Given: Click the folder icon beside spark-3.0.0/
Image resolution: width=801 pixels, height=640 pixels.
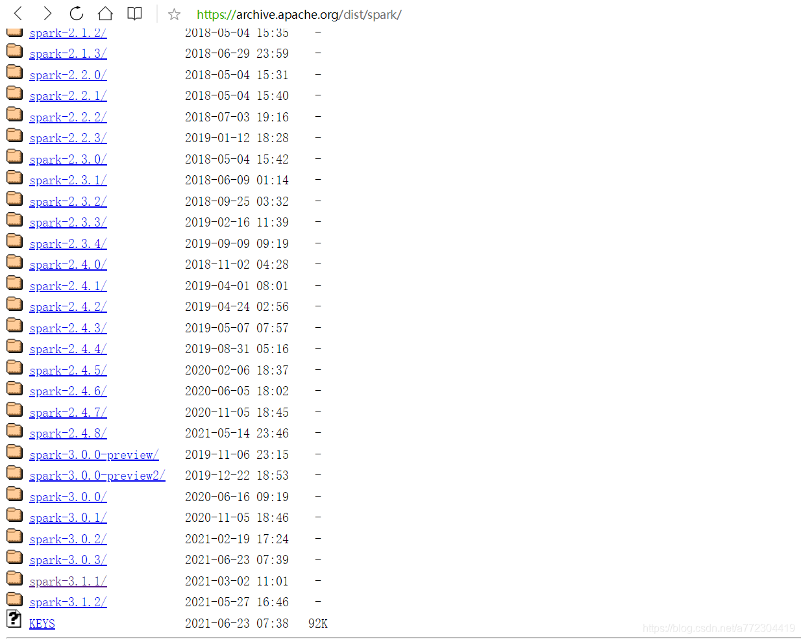Looking at the screenshot, I should pos(14,494).
